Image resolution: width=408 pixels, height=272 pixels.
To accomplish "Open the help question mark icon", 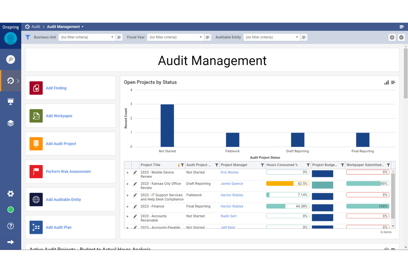I will click(x=10, y=226).
